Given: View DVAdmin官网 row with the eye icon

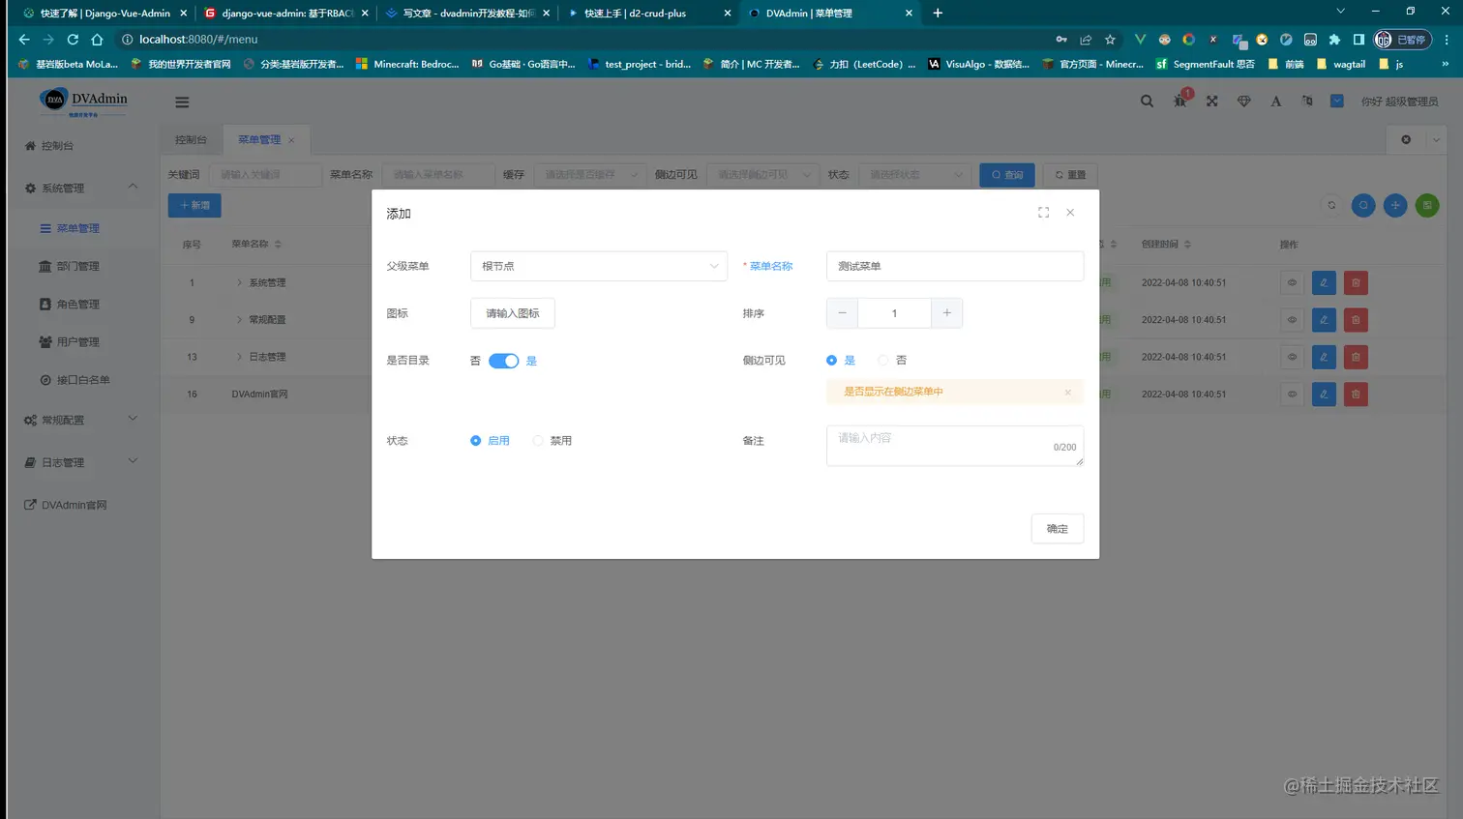Looking at the screenshot, I should [1291, 394].
